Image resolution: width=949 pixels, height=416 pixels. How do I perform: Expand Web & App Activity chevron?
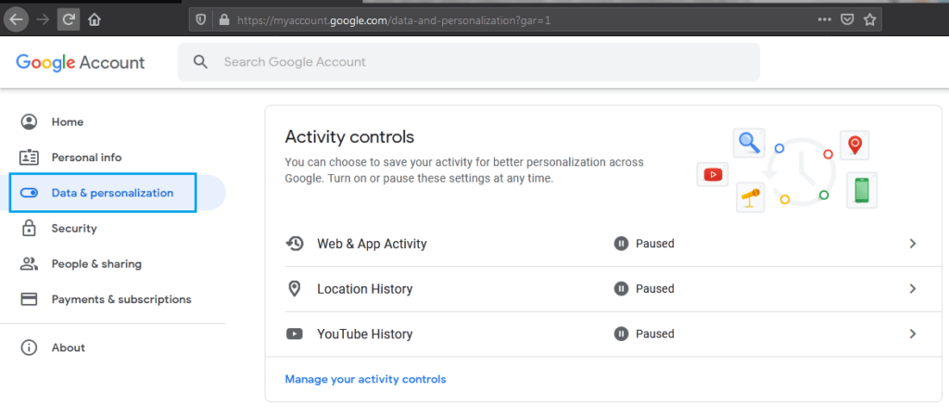click(913, 244)
